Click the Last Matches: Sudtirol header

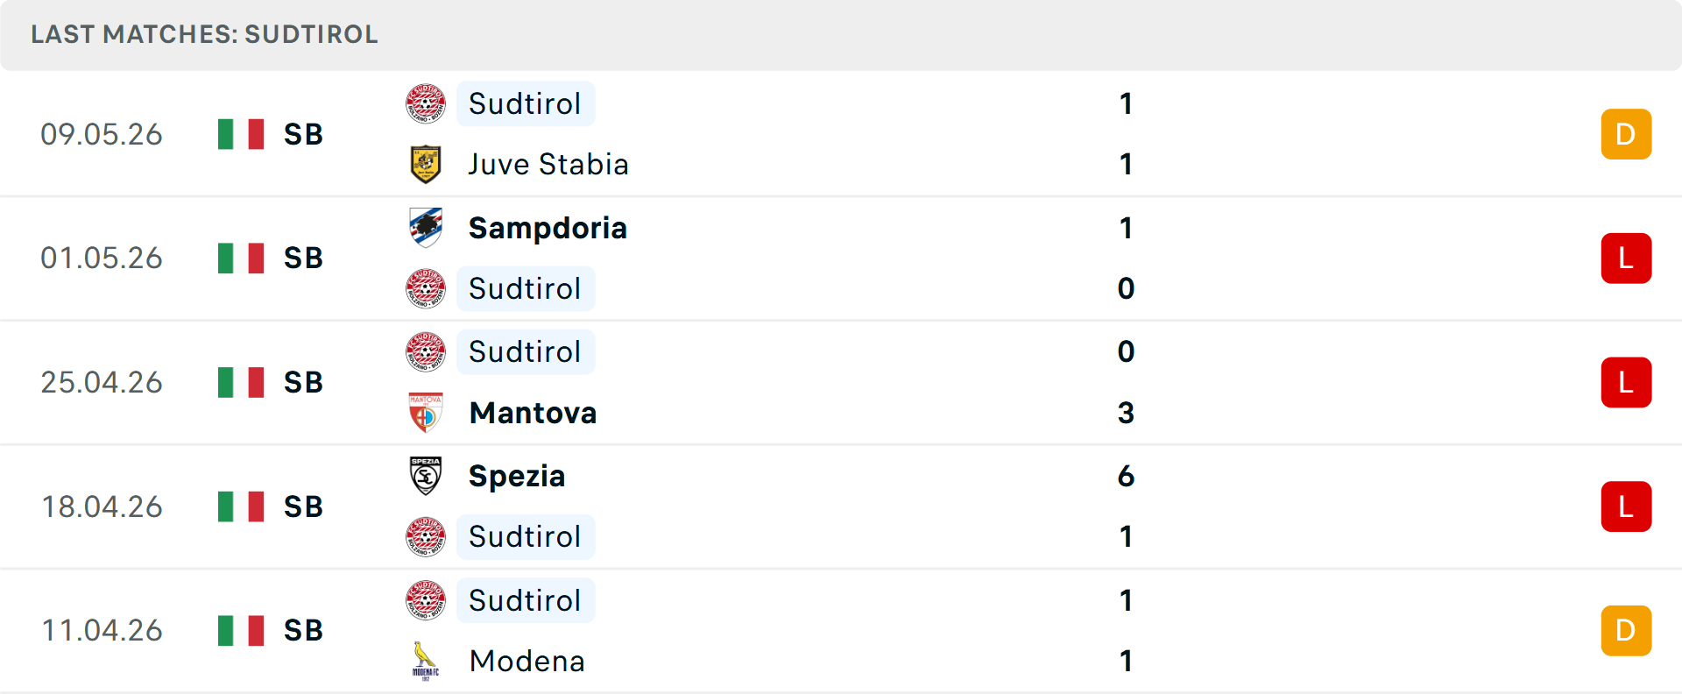(204, 34)
